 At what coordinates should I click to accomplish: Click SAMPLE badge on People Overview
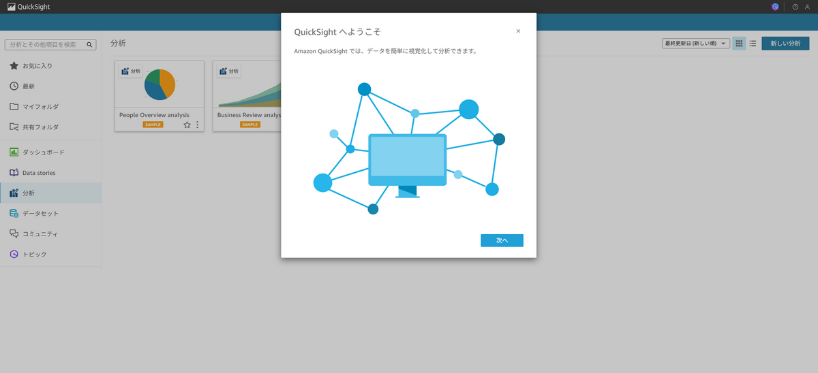point(153,125)
